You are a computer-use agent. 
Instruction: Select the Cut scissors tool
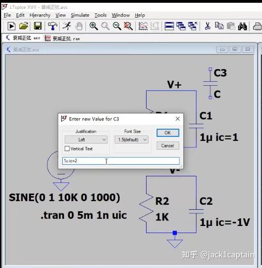tap(207, 26)
